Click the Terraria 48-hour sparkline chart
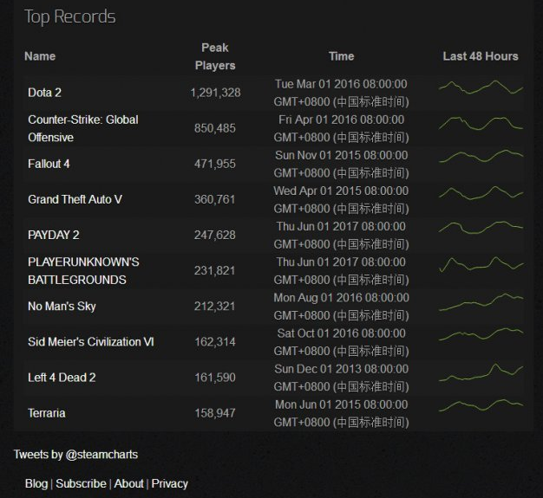 (481, 405)
